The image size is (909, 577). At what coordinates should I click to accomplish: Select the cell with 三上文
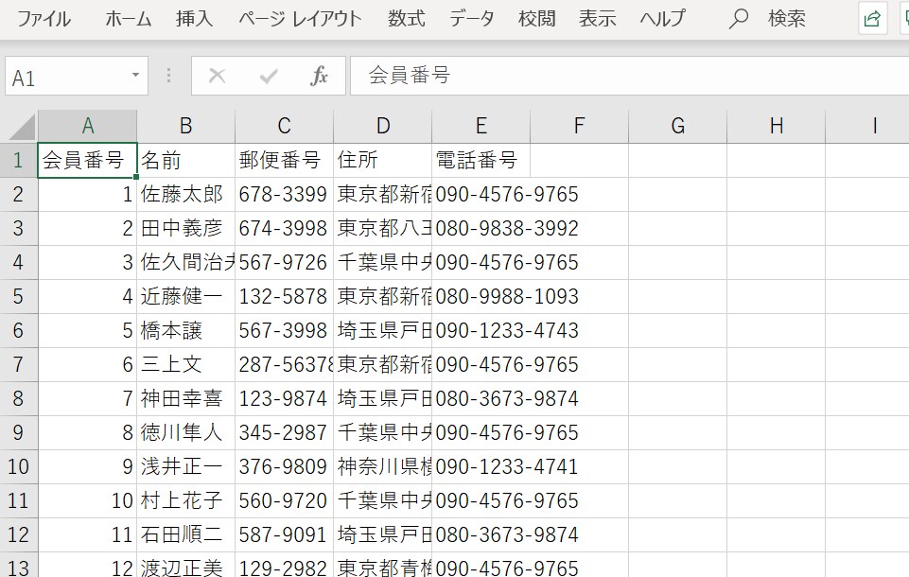(x=185, y=365)
